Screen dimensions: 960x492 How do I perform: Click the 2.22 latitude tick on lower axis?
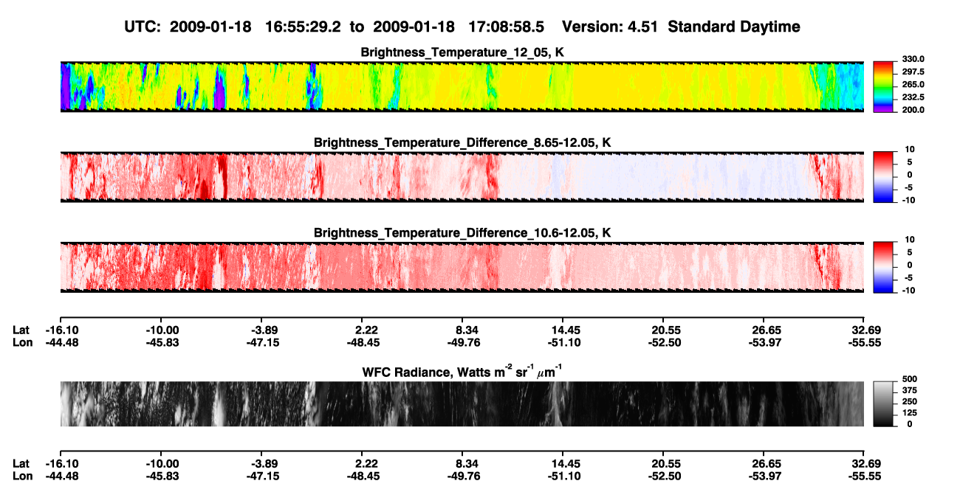366,464
